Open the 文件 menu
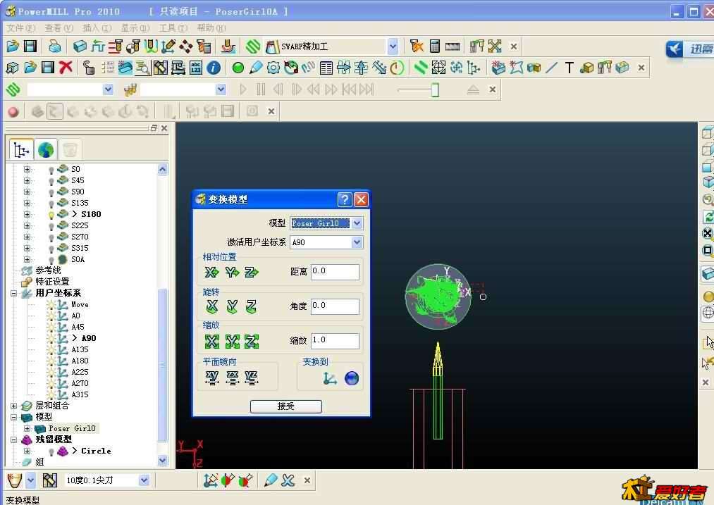 pos(20,27)
